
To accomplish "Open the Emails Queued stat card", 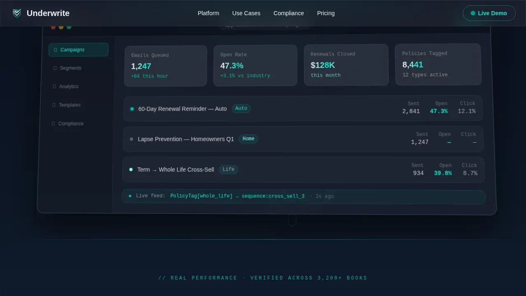I will click(166, 66).
